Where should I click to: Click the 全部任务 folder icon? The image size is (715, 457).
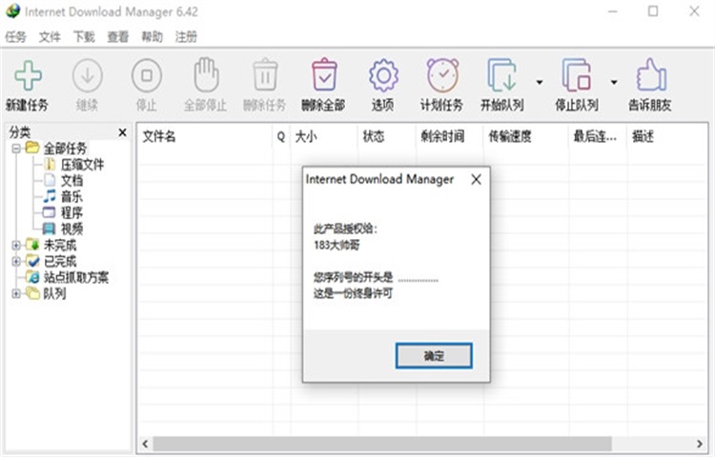(x=32, y=148)
